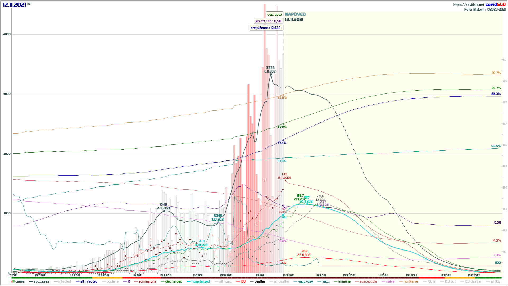Image resolution: width=508 pixels, height=286 pixels.
Task: Hide the hospitalized series via legend
Action: pos(201,281)
